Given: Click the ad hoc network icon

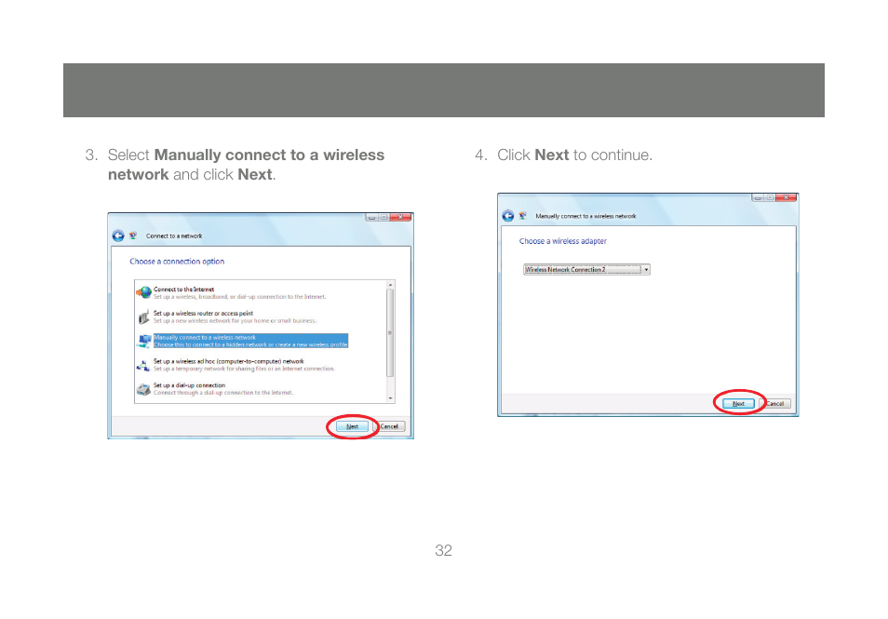Looking at the screenshot, I should click(x=143, y=365).
